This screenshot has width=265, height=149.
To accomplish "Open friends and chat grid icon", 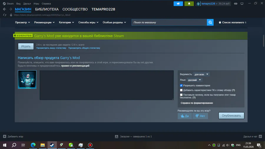I will click(260, 136).
